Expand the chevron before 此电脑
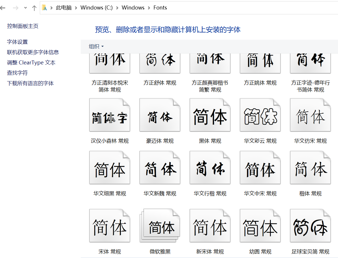Viewport: 338px width, 258px height. (51, 8)
